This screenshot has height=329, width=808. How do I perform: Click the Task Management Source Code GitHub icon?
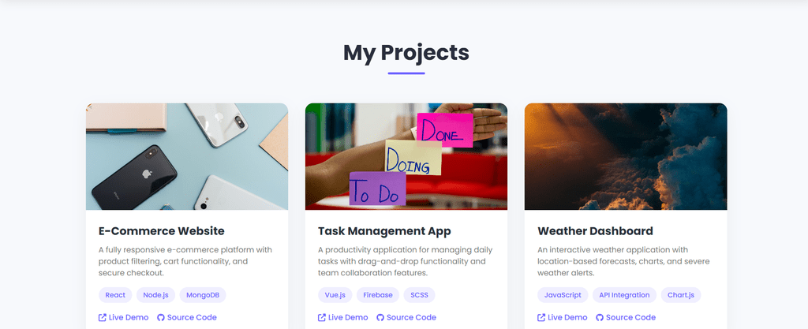tap(380, 317)
